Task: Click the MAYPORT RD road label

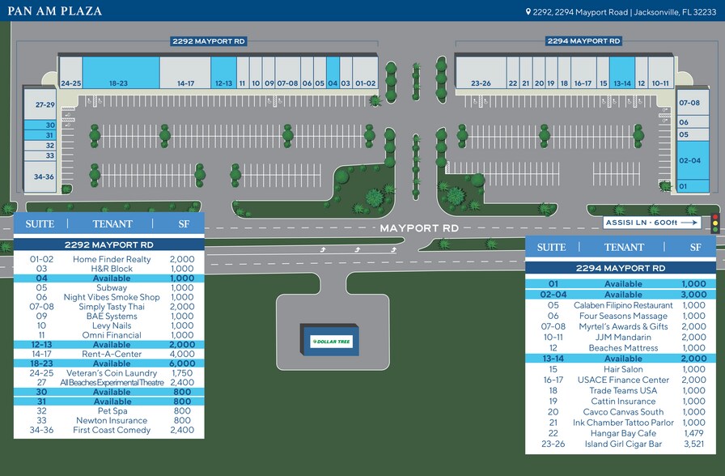Action: coord(419,228)
